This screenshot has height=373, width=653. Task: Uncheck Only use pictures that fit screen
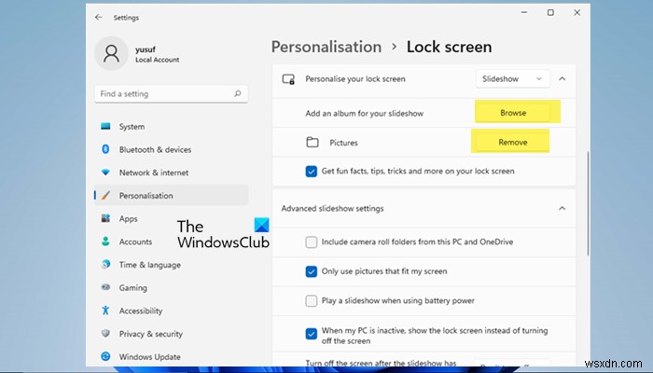click(311, 271)
